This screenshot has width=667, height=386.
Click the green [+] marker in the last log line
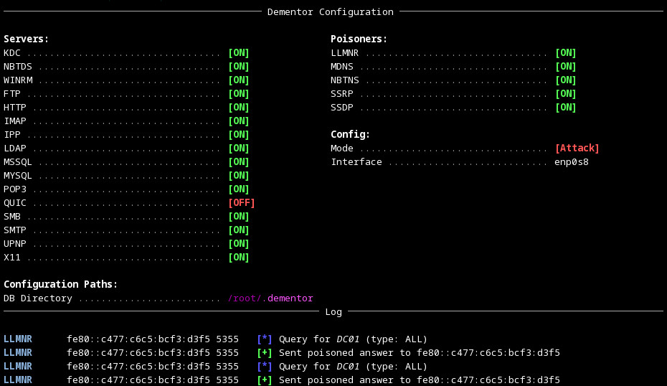click(265, 380)
